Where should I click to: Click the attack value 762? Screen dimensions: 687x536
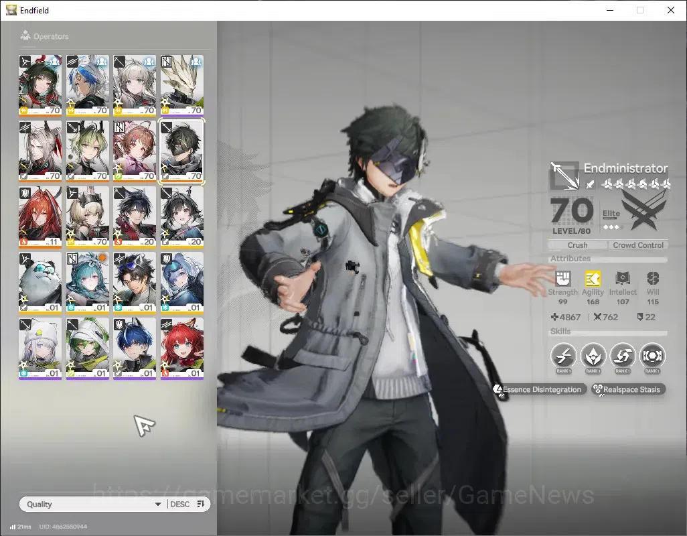click(606, 317)
